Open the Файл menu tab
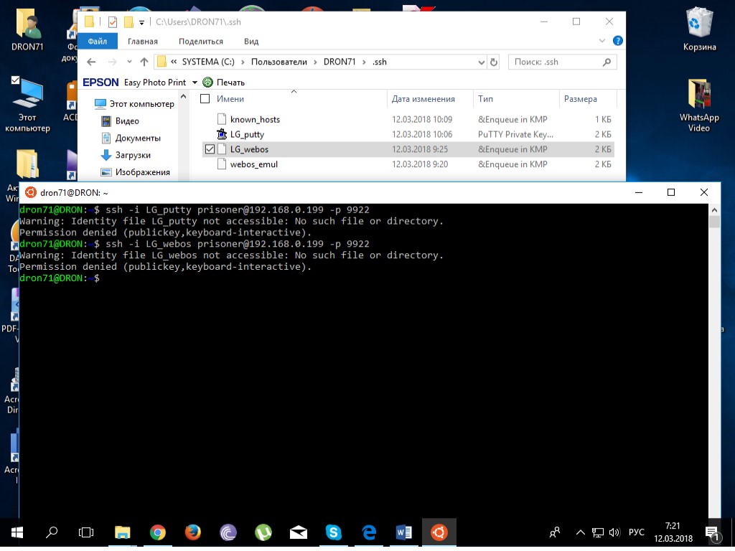The image size is (735, 551). click(x=97, y=42)
